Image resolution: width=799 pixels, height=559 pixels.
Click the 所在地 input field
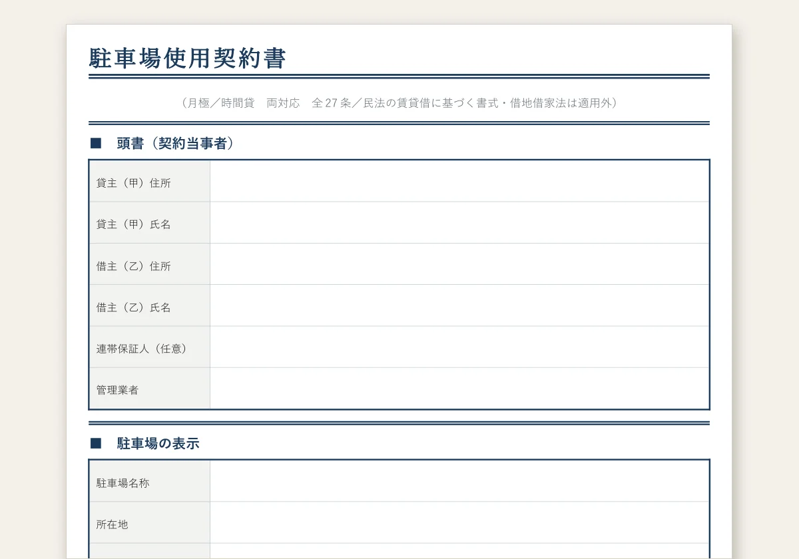coord(459,522)
